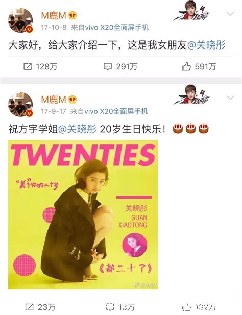The image size is (242, 315).
Task: Tap the card badge on first post
Action: 191,11
